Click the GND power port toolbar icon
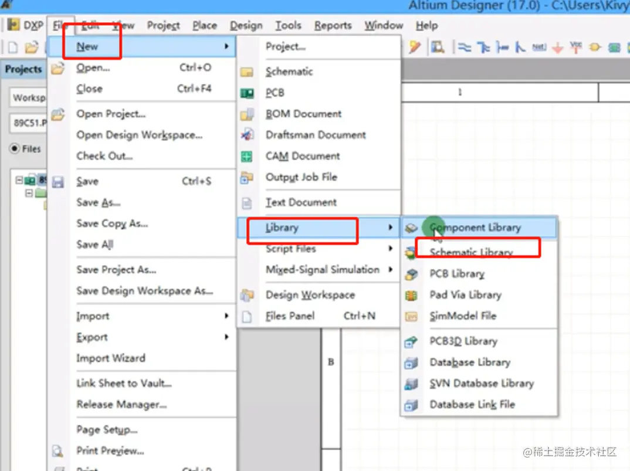 point(558,48)
